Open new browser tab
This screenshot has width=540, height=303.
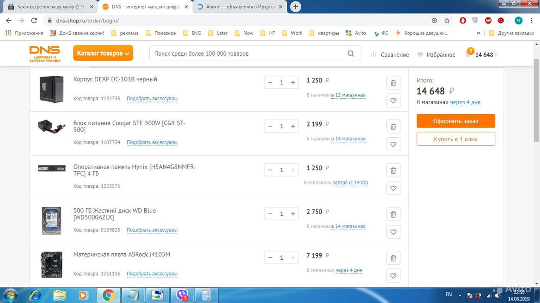point(295,7)
